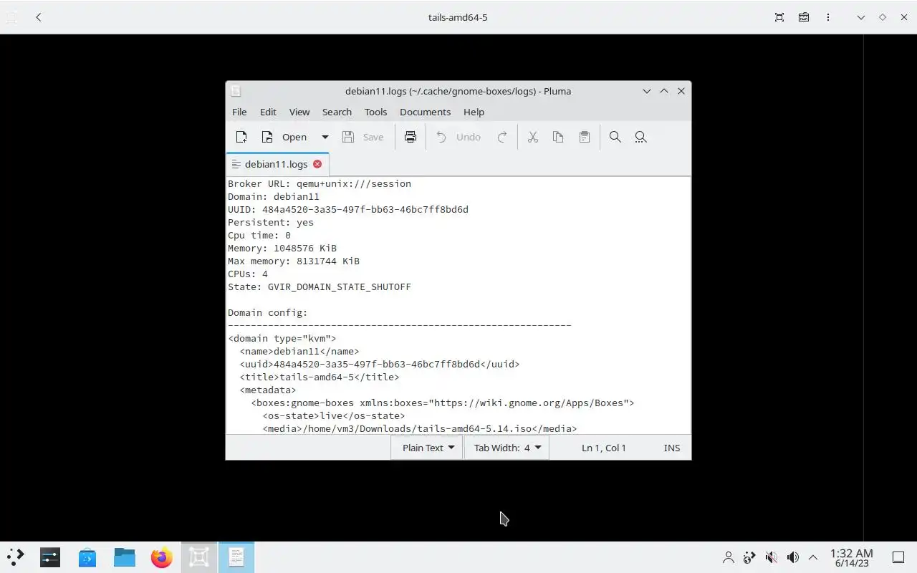
Task: Launch Discover software store from taskbar
Action: 87,557
